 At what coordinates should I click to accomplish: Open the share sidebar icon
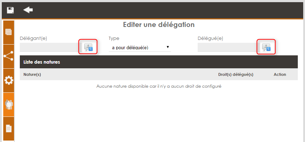(9, 56)
